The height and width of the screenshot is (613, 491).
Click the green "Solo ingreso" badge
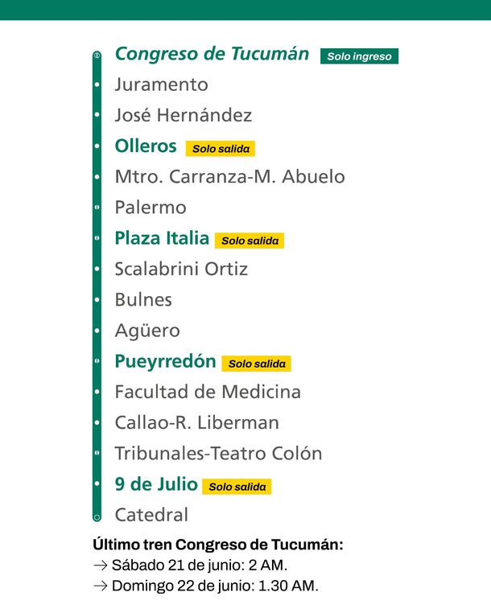(359, 56)
